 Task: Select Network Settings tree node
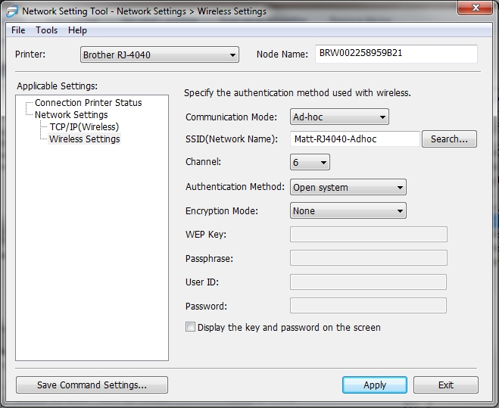(71, 114)
